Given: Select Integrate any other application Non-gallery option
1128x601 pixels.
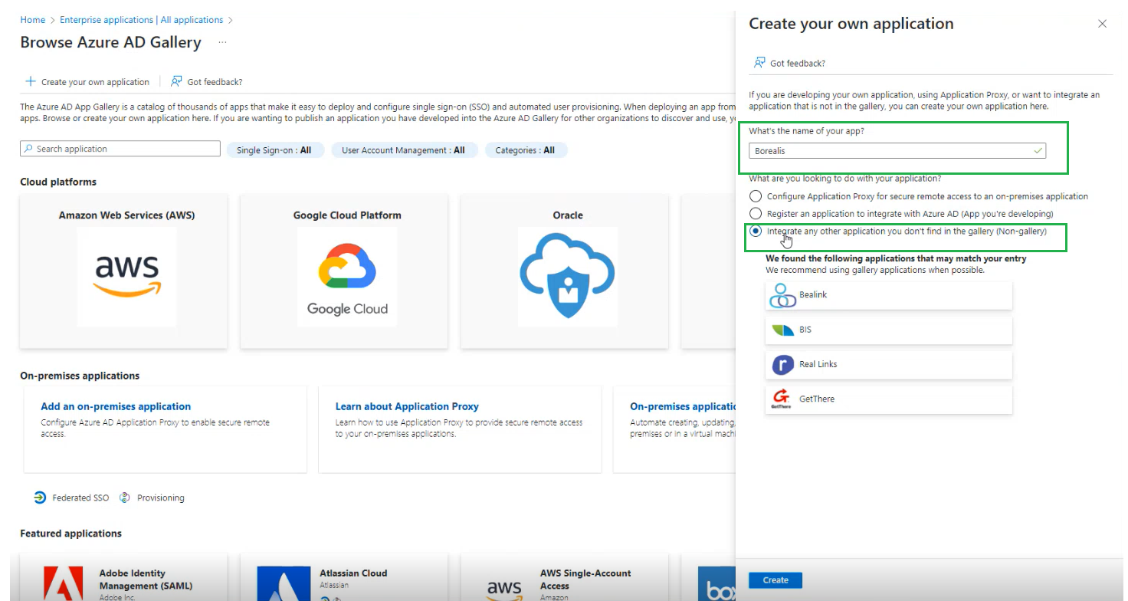Looking at the screenshot, I should pyautogui.click(x=756, y=231).
